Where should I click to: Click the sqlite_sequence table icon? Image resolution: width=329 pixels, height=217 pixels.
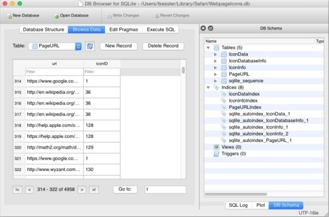[x=224, y=81]
